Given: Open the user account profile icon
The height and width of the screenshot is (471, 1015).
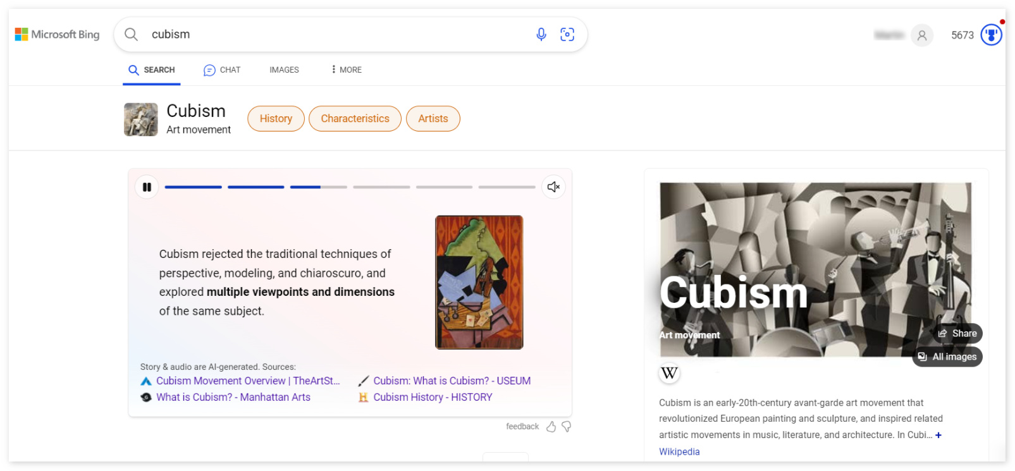Looking at the screenshot, I should pyautogui.click(x=922, y=35).
